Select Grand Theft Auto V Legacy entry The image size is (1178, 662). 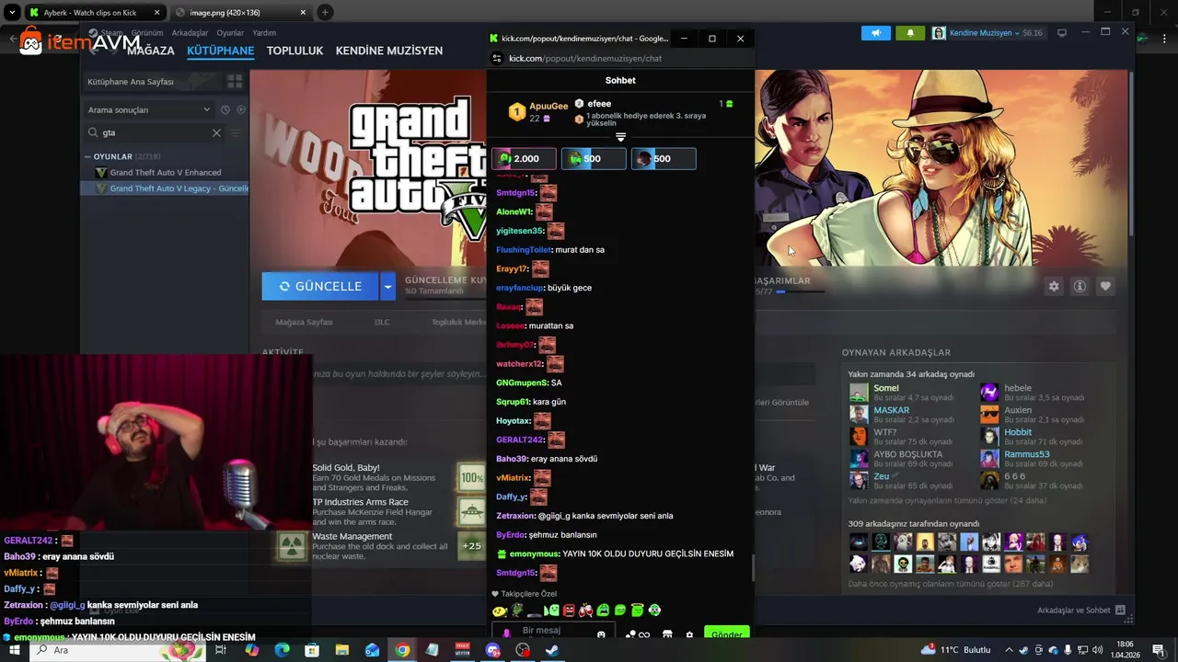click(x=165, y=188)
